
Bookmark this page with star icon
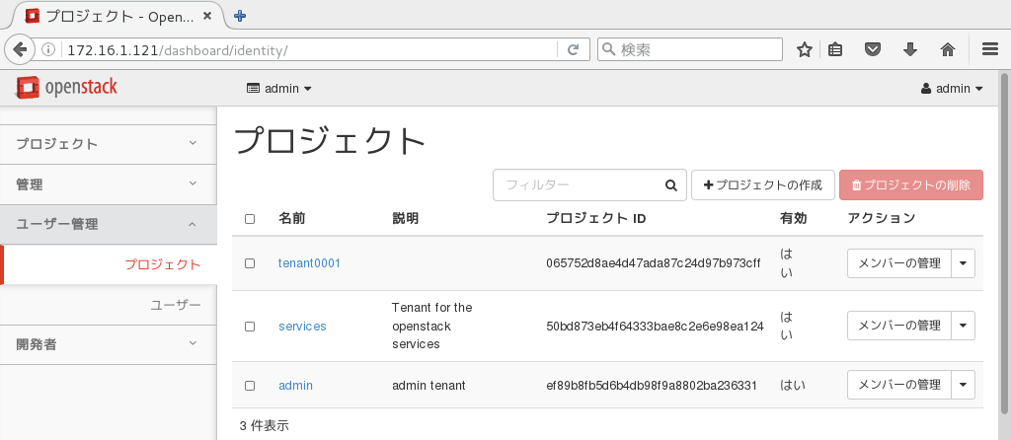[x=805, y=49]
